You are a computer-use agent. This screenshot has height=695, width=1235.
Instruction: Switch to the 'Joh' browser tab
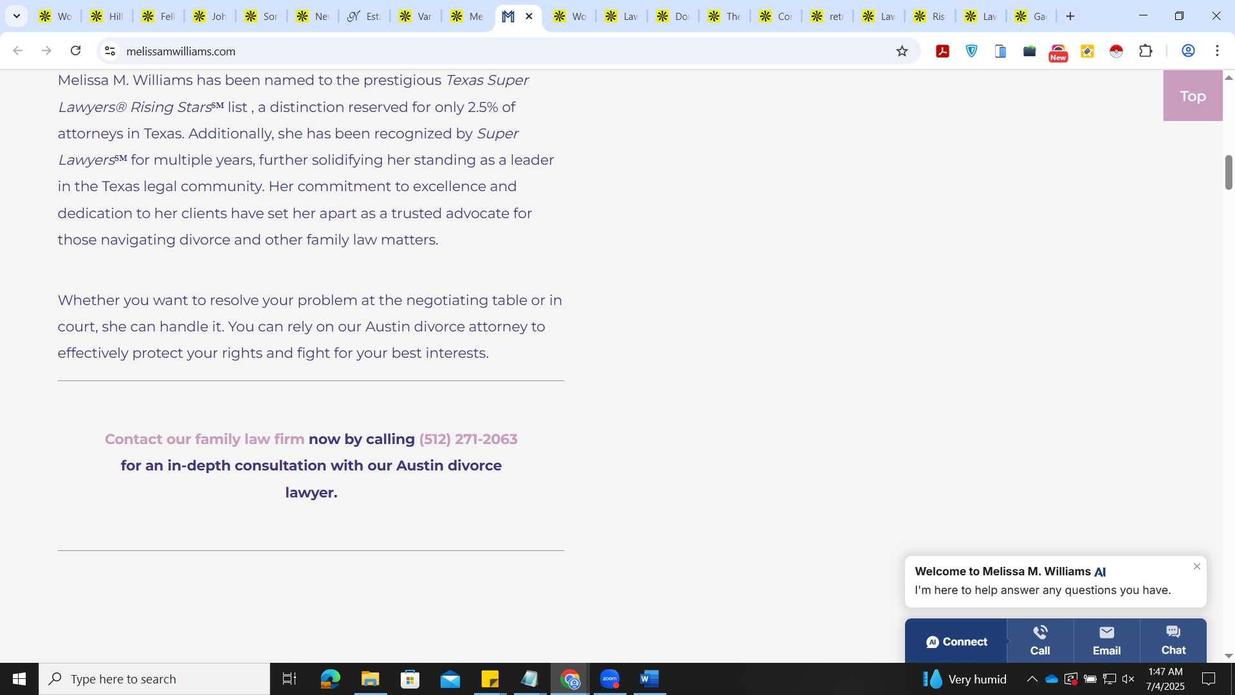(x=210, y=16)
